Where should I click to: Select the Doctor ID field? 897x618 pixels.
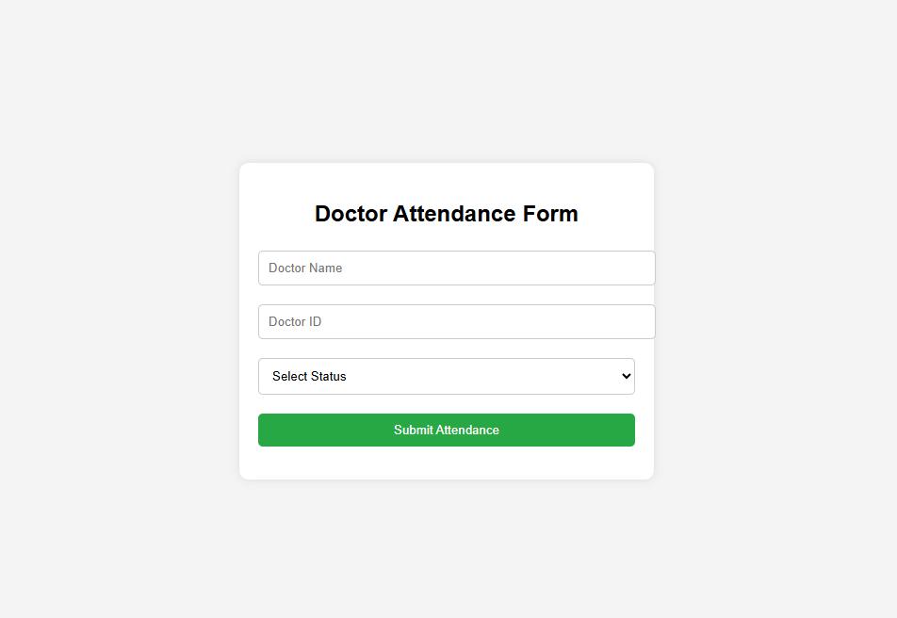point(456,321)
